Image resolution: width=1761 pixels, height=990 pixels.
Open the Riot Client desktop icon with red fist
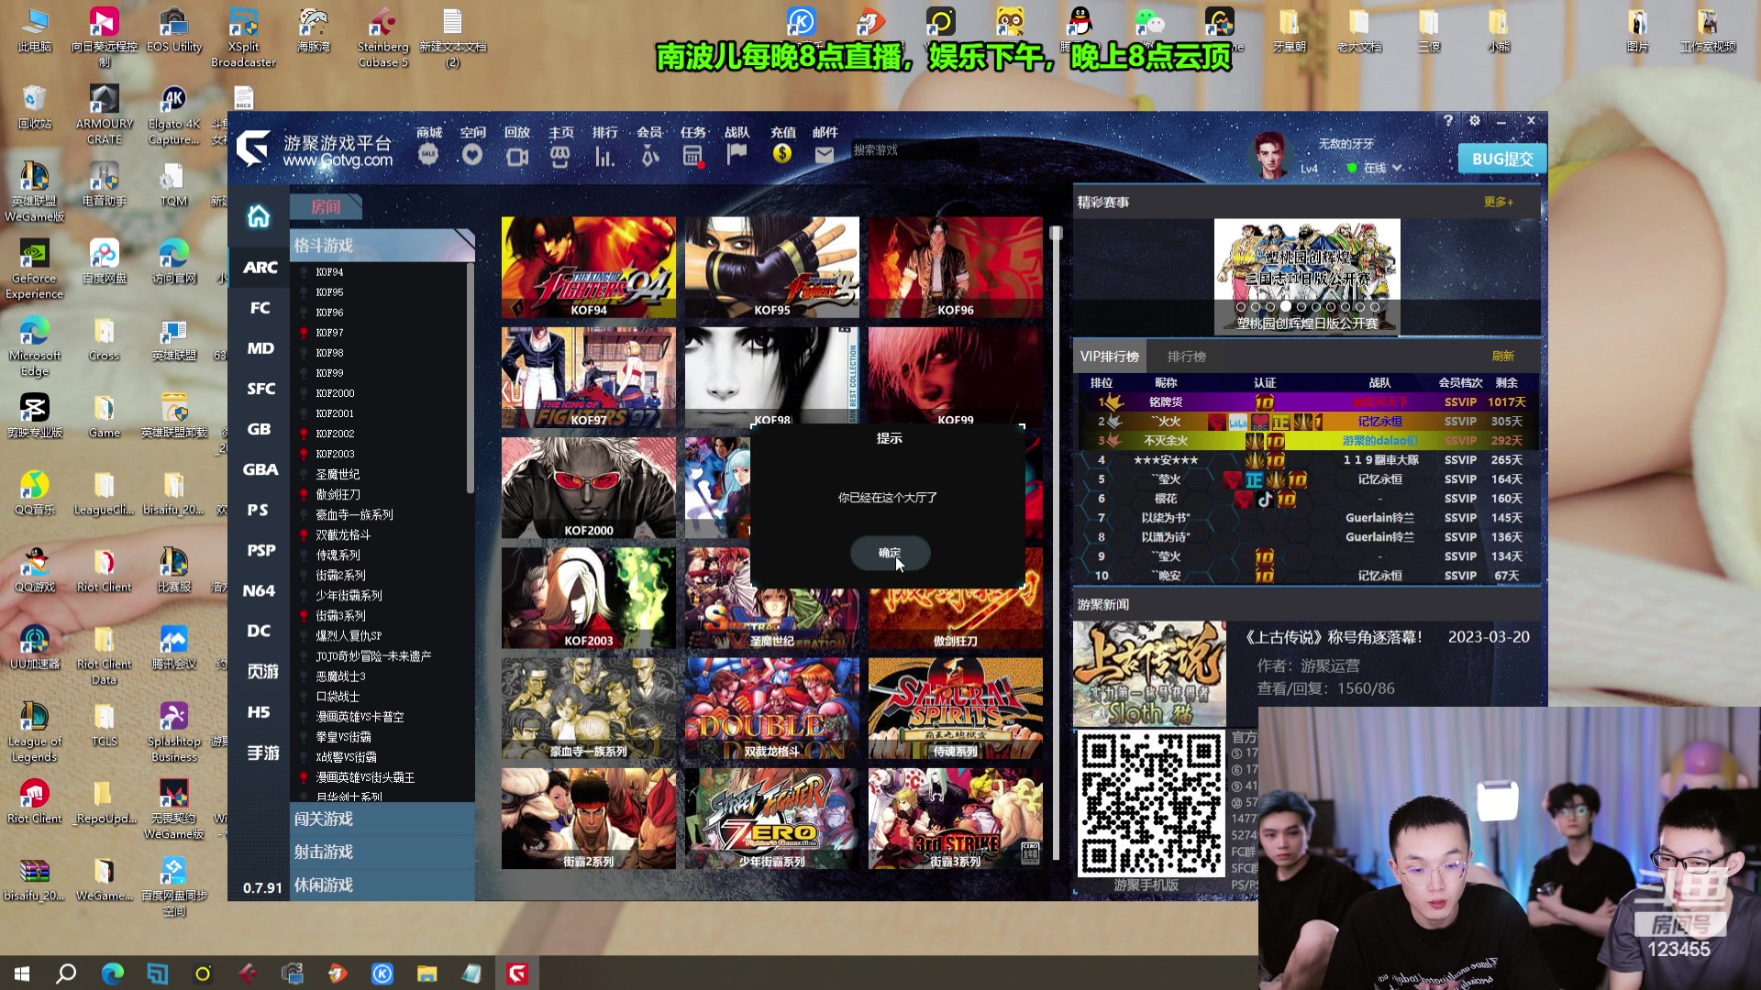[x=35, y=801]
